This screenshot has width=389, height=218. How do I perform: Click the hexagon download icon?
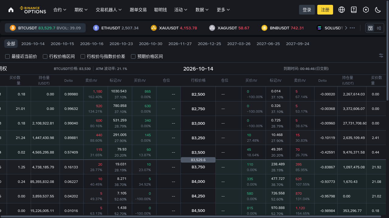coord(366,10)
